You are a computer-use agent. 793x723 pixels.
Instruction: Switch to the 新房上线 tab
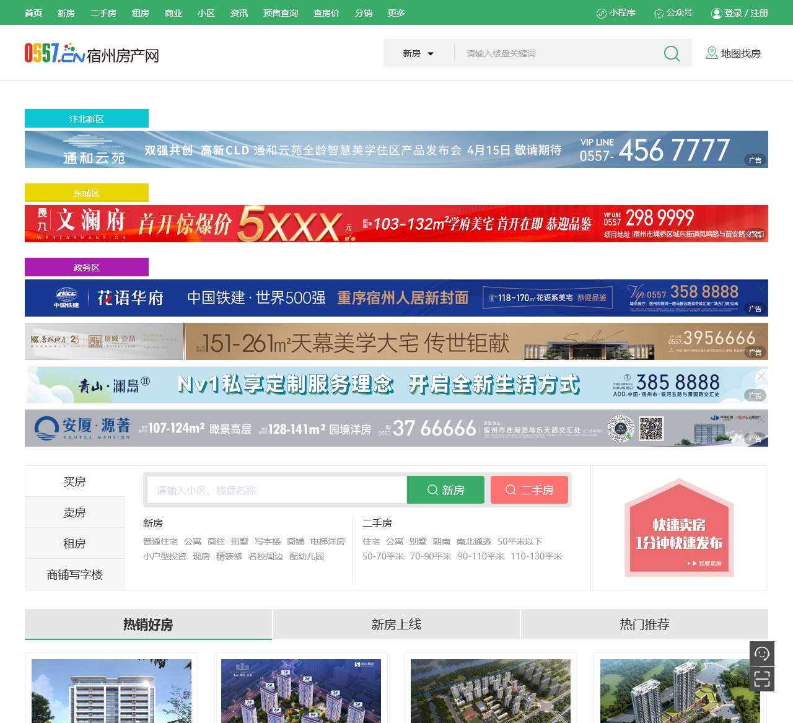(396, 624)
